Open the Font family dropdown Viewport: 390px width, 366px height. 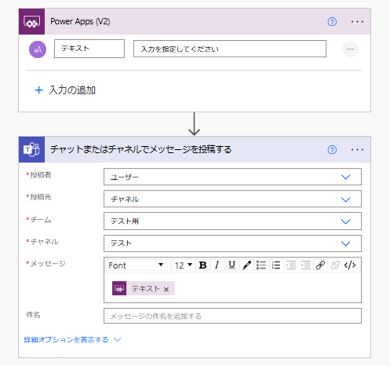pos(137,265)
